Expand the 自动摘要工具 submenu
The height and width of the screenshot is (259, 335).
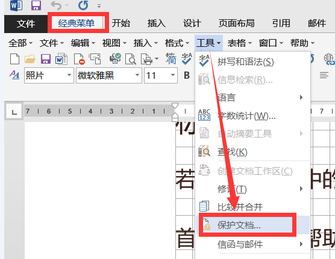click(x=252, y=134)
